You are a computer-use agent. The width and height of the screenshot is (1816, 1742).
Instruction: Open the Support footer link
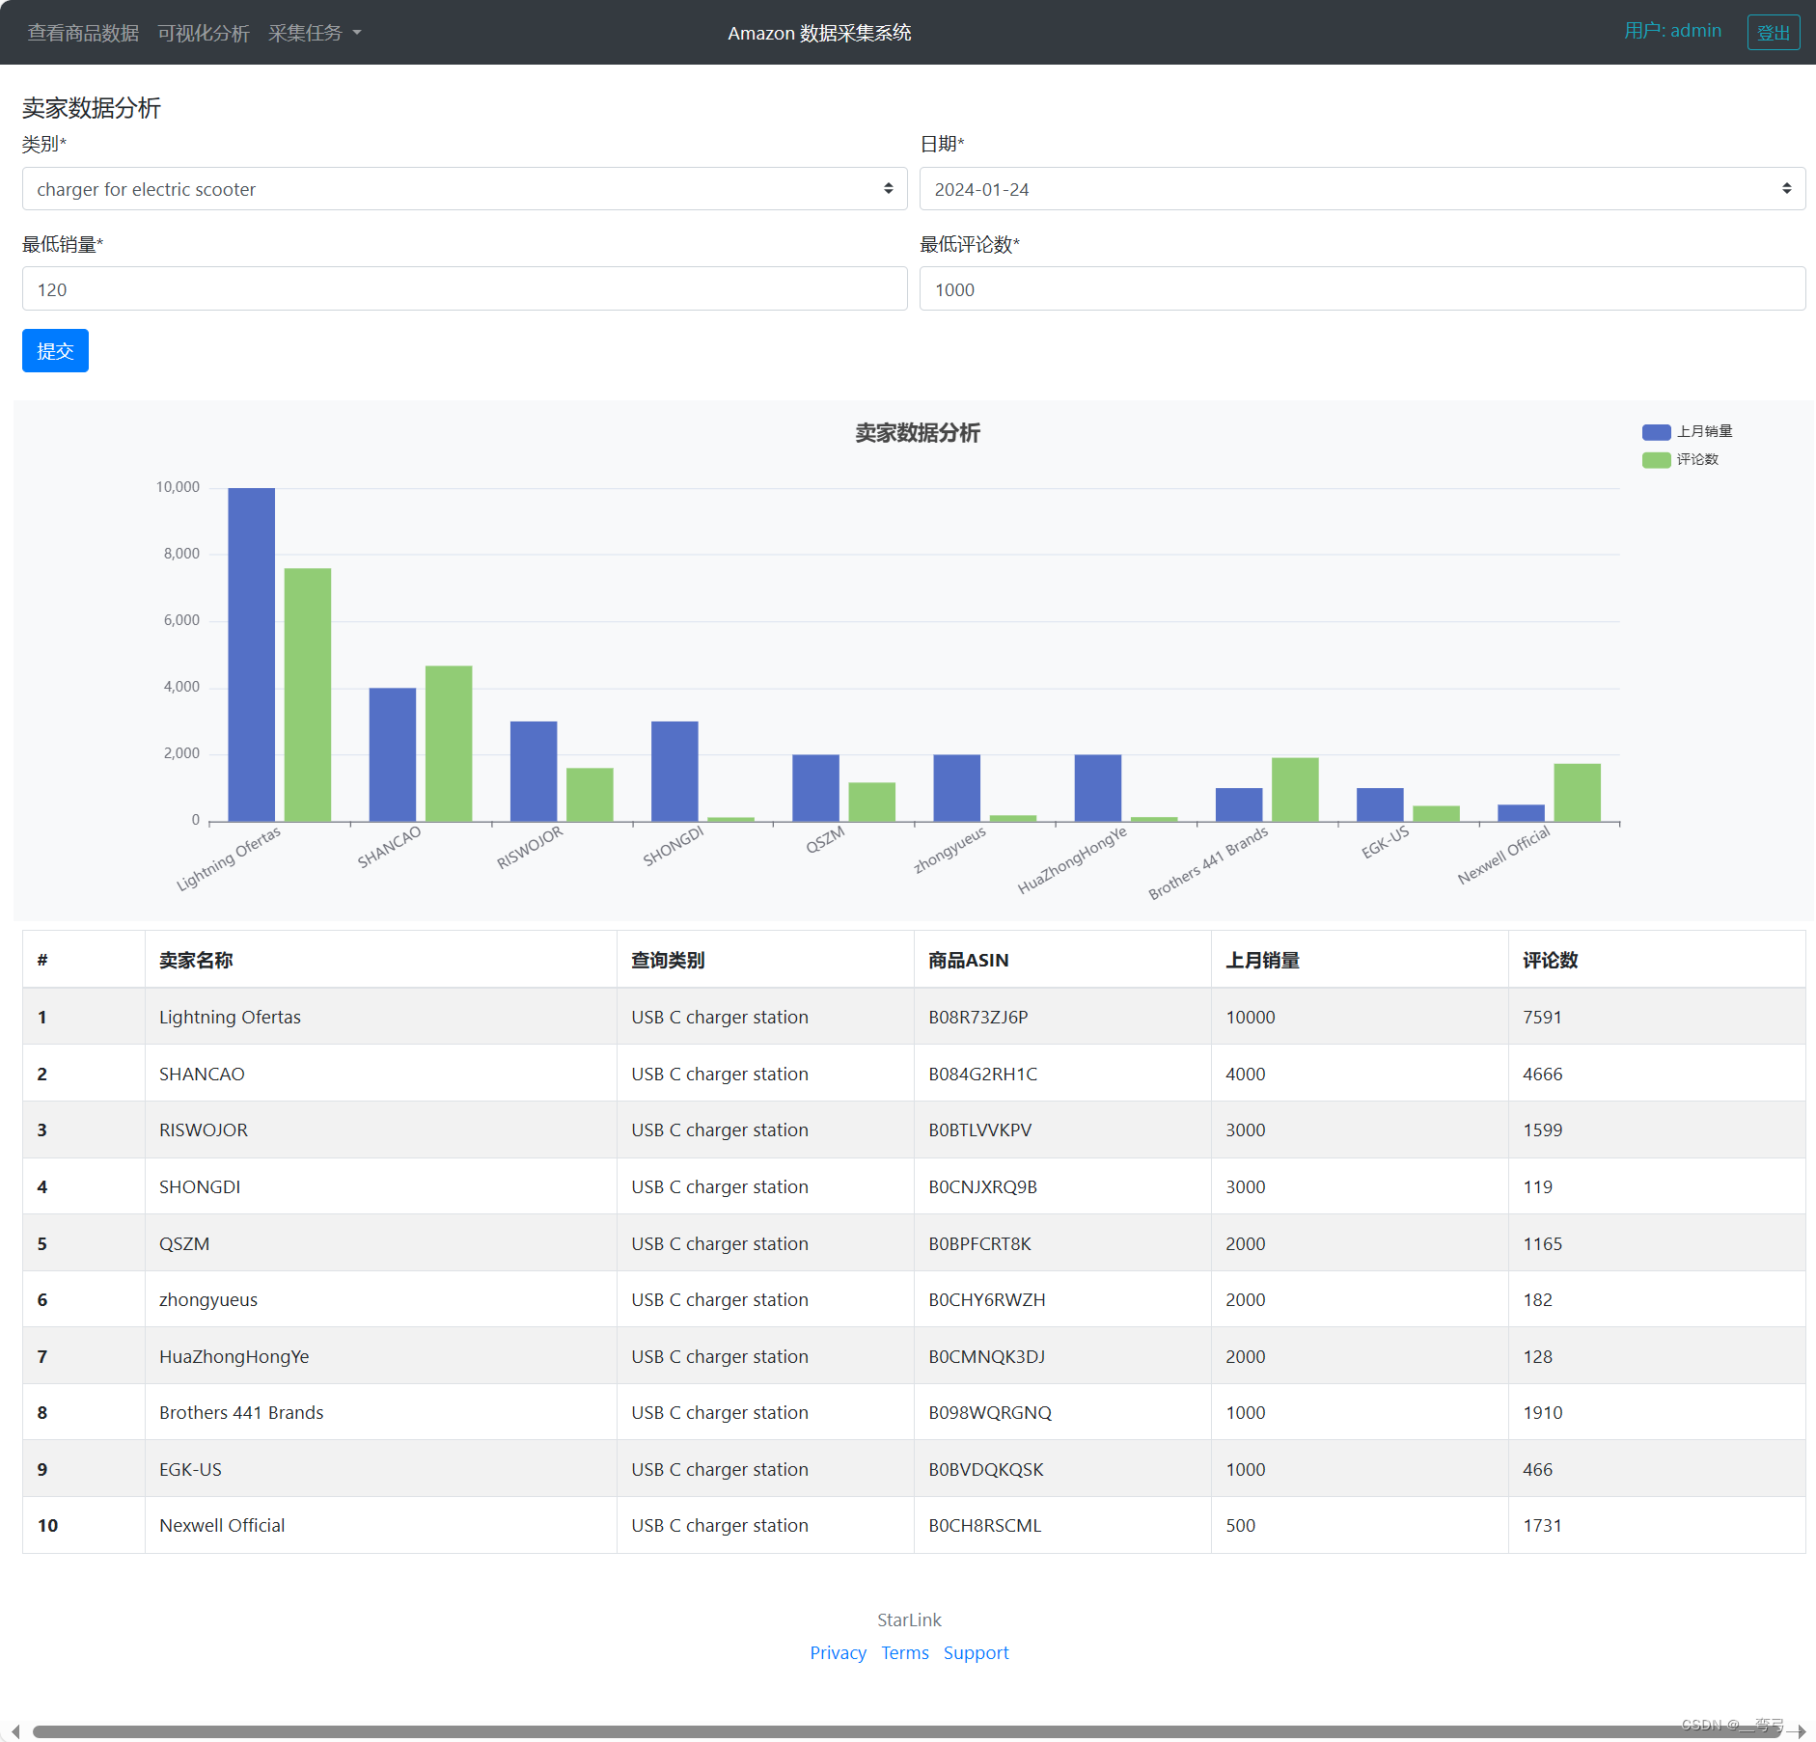tap(976, 1652)
